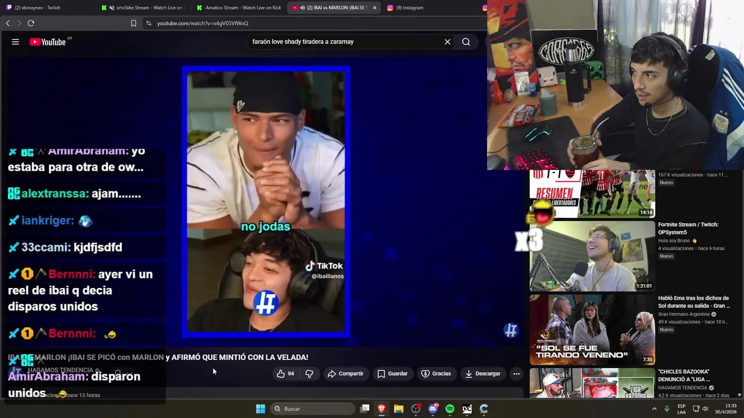This screenshot has width=744, height=418.
Task: Save the video with Guardar
Action: pyautogui.click(x=392, y=374)
